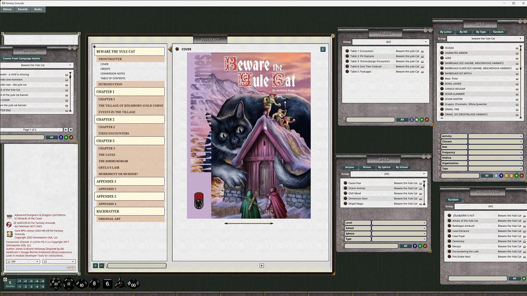The width and height of the screenshot is (527, 296).
Task: Roll the percentile d100 dice
Action: point(133,284)
